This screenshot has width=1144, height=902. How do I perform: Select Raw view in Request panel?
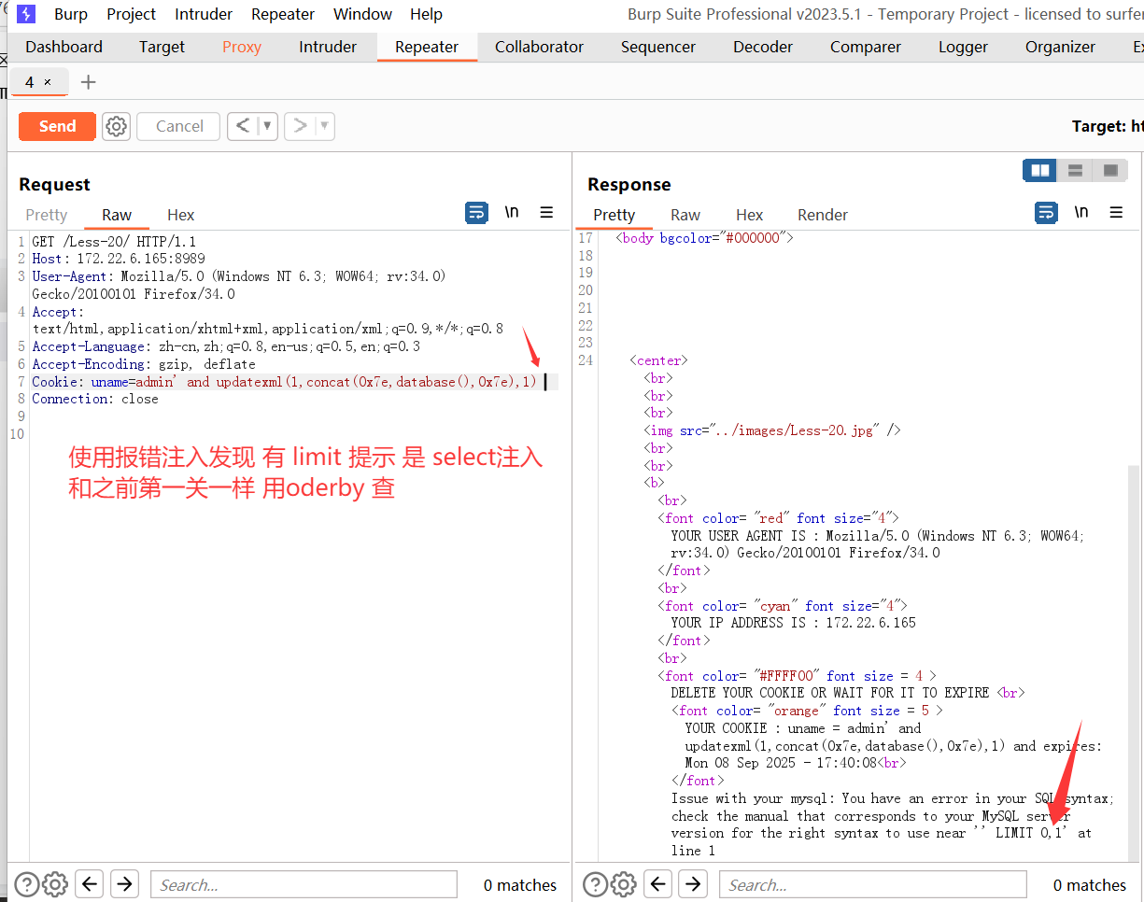pyautogui.click(x=117, y=215)
